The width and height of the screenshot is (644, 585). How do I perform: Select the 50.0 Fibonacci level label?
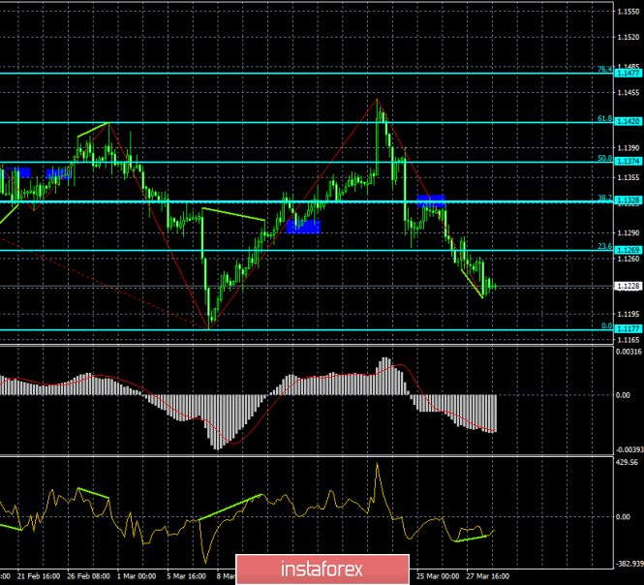[603, 158]
